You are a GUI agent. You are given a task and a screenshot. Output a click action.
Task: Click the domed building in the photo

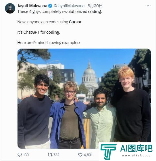pyautogui.click(x=90, y=79)
